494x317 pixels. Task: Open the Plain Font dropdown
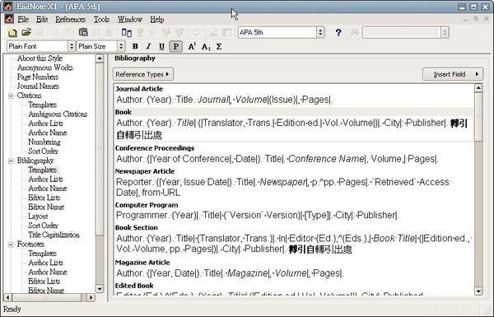(x=72, y=47)
